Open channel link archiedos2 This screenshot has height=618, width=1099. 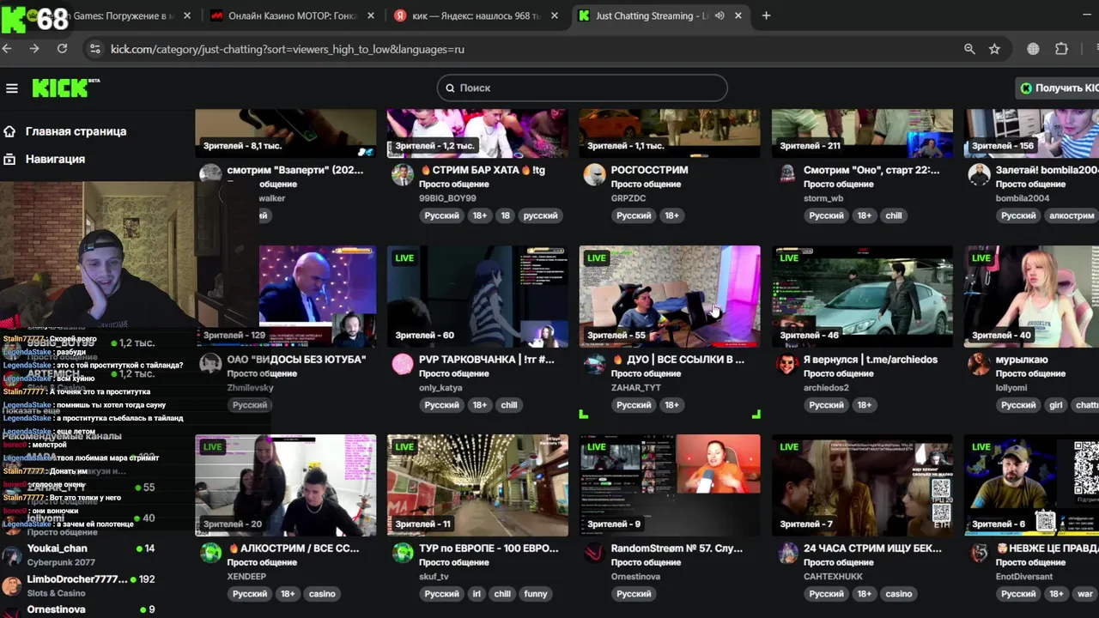tap(826, 387)
